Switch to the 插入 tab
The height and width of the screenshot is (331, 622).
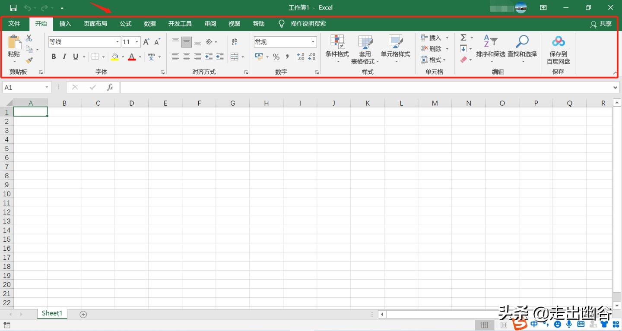pos(65,24)
